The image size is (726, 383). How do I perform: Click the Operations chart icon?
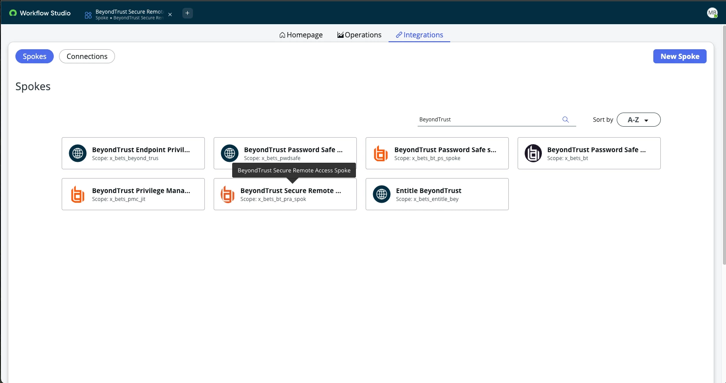340,35
